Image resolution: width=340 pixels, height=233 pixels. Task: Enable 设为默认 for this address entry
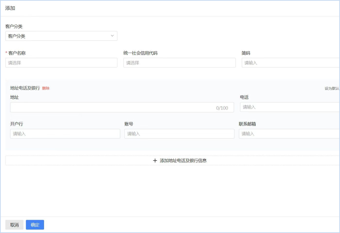(x=331, y=88)
